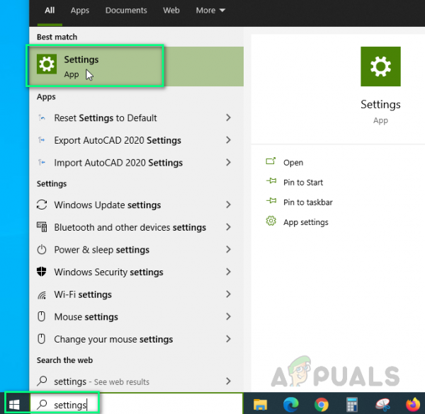425x414 pixels.
Task: Launch Firefox from the taskbar
Action: click(x=413, y=405)
